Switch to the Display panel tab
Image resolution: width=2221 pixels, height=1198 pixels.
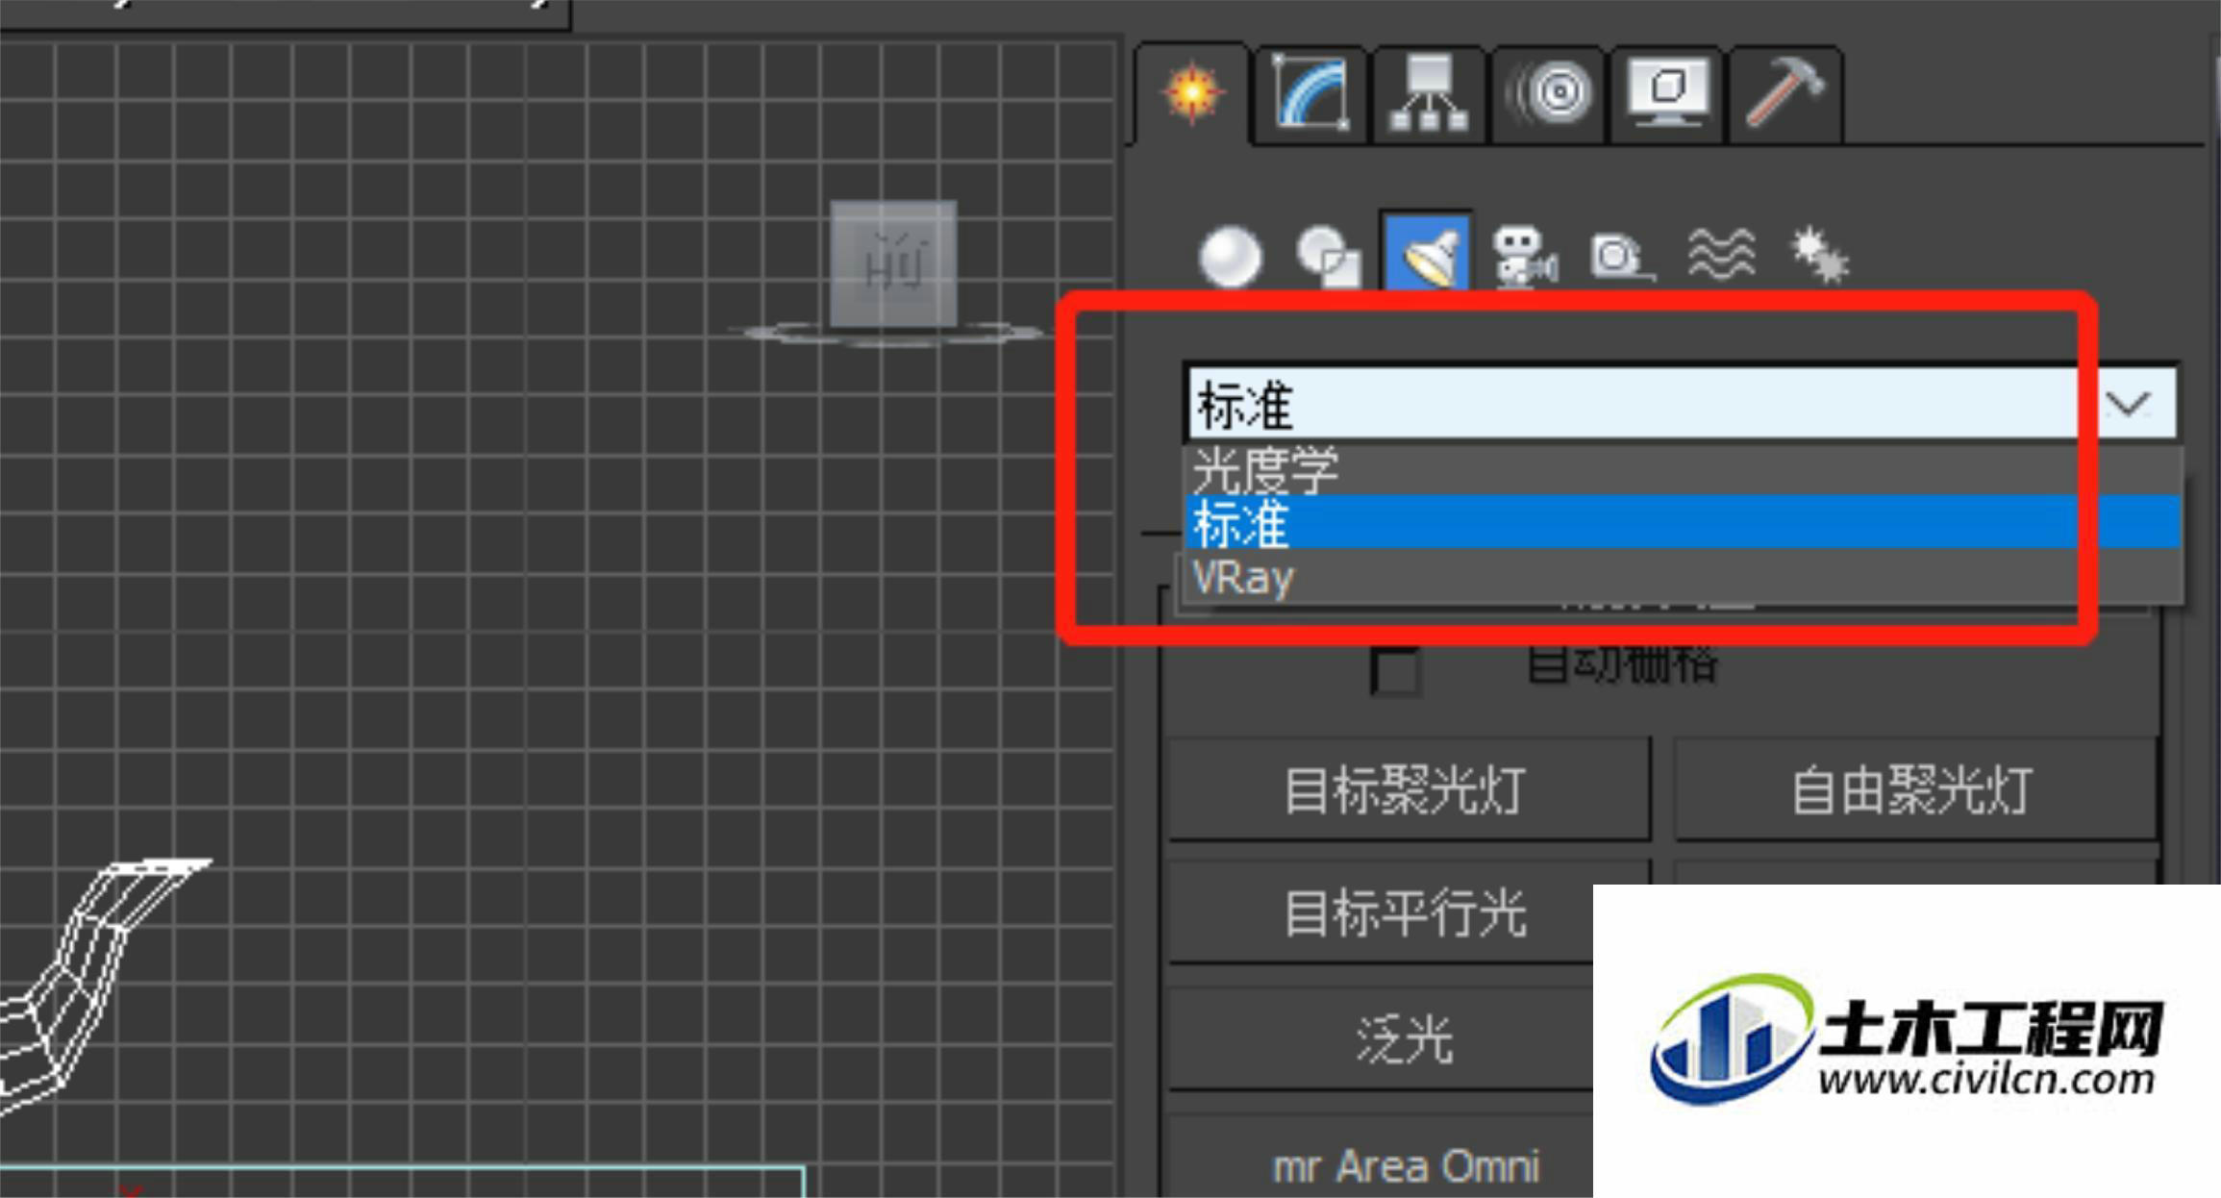pyautogui.click(x=1666, y=94)
